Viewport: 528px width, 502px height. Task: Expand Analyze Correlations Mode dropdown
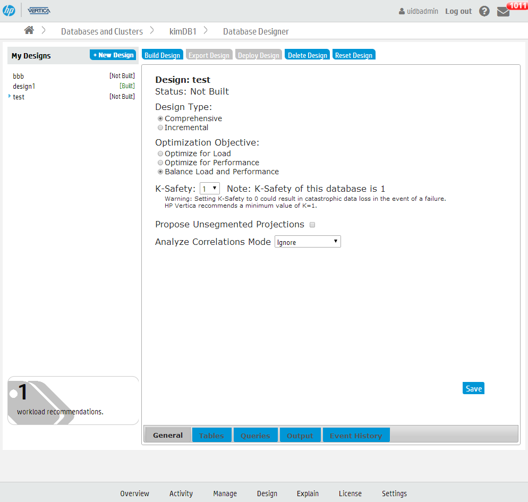click(x=308, y=242)
